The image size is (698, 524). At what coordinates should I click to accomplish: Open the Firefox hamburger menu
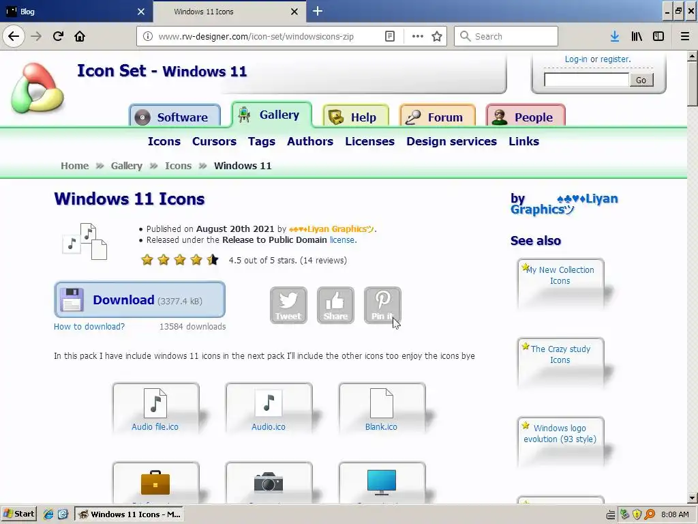(685, 37)
